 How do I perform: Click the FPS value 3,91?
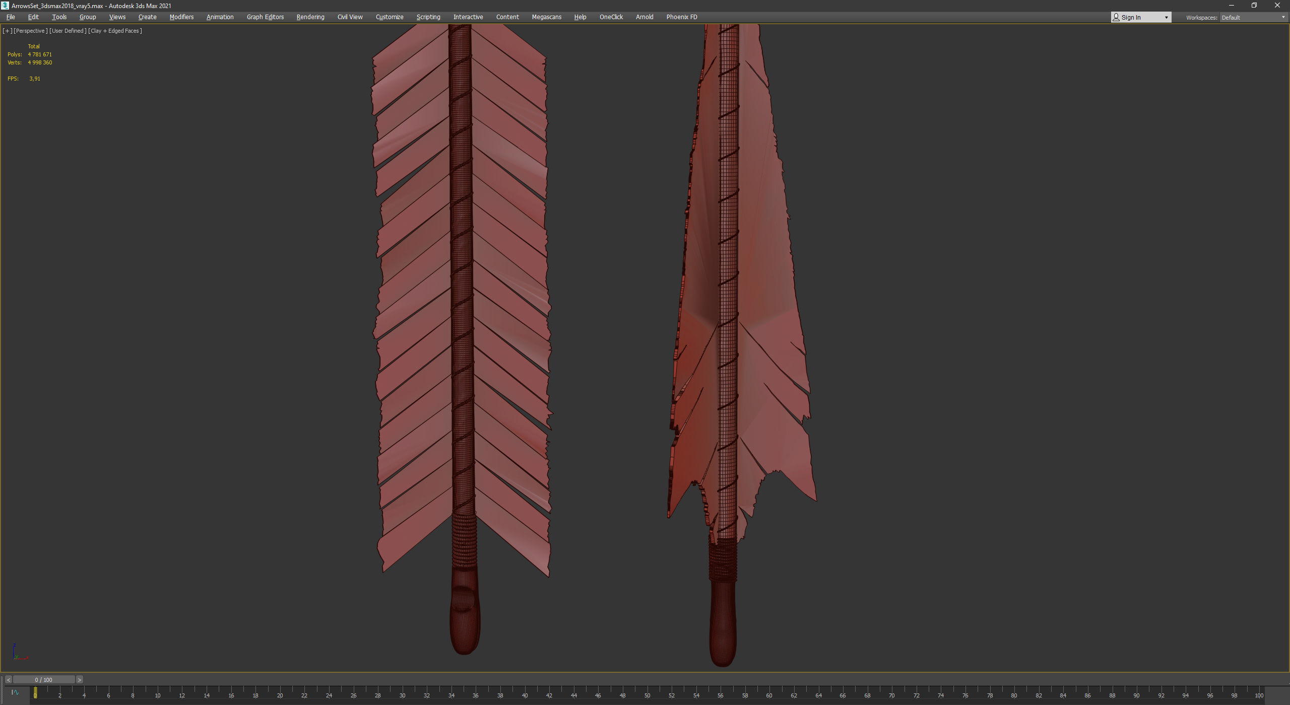(x=35, y=79)
